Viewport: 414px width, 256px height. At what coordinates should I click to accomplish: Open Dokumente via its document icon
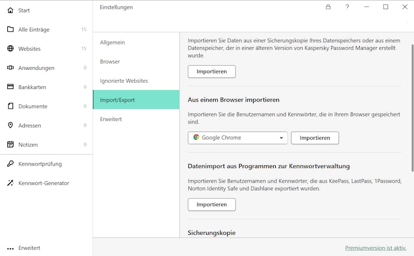pyautogui.click(x=10, y=106)
